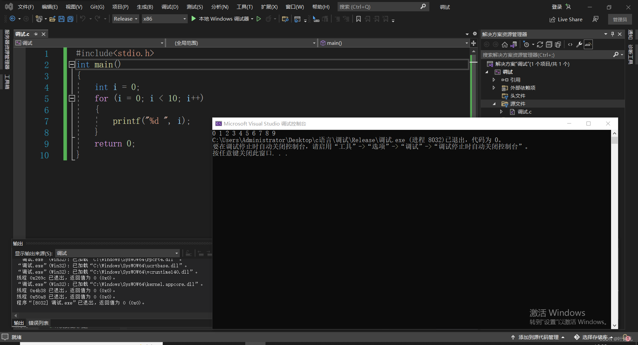The height and width of the screenshot is (345, 638).
Task: Click the feedback person icon near Live Share
Action: click(595, 19)
